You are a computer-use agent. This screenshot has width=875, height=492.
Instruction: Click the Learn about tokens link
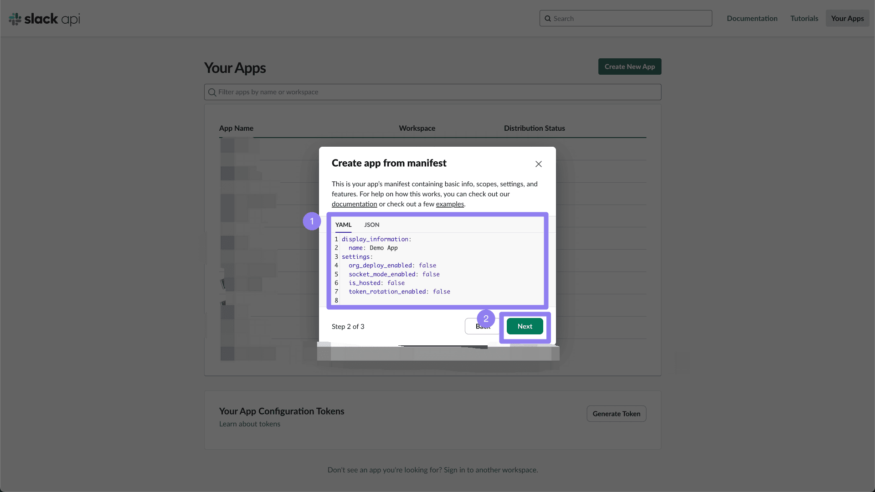tap(250, 424)
